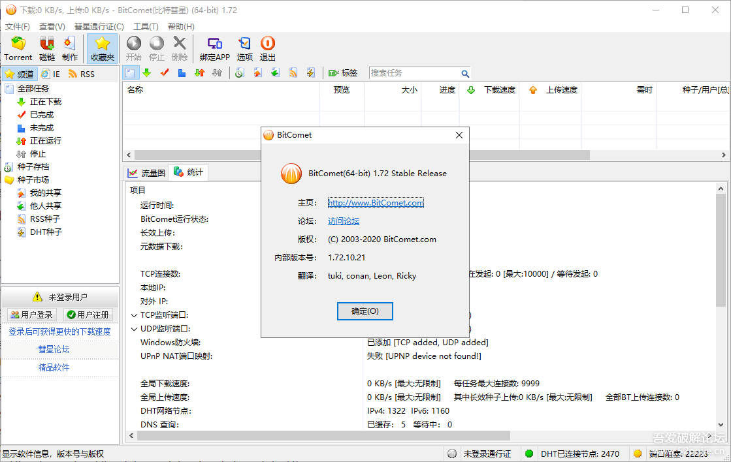Open the 彗星论坛 link
The width and height of the screenshot is (731, 462).
click(54, 349)
